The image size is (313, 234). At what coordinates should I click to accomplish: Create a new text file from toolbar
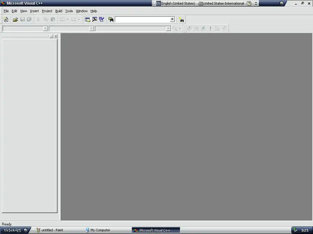(x=6, y=19)
